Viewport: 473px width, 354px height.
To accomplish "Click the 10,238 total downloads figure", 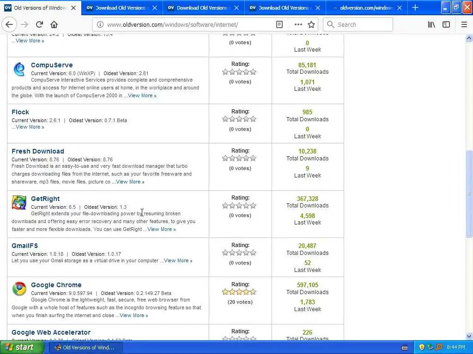I will click(307, 151).
